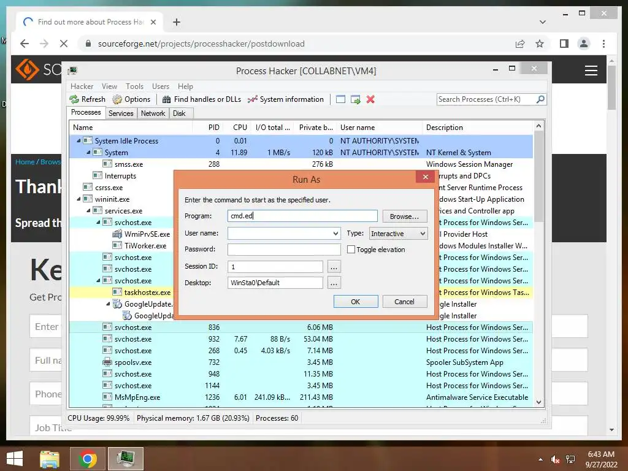Collapse System Idle Process tree node
The height and width of the screenshot is (471, 628).
click(x=78, y=140)
